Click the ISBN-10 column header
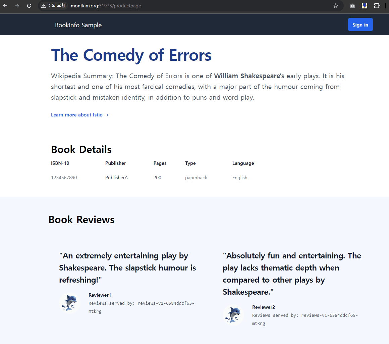 point(60,163)
